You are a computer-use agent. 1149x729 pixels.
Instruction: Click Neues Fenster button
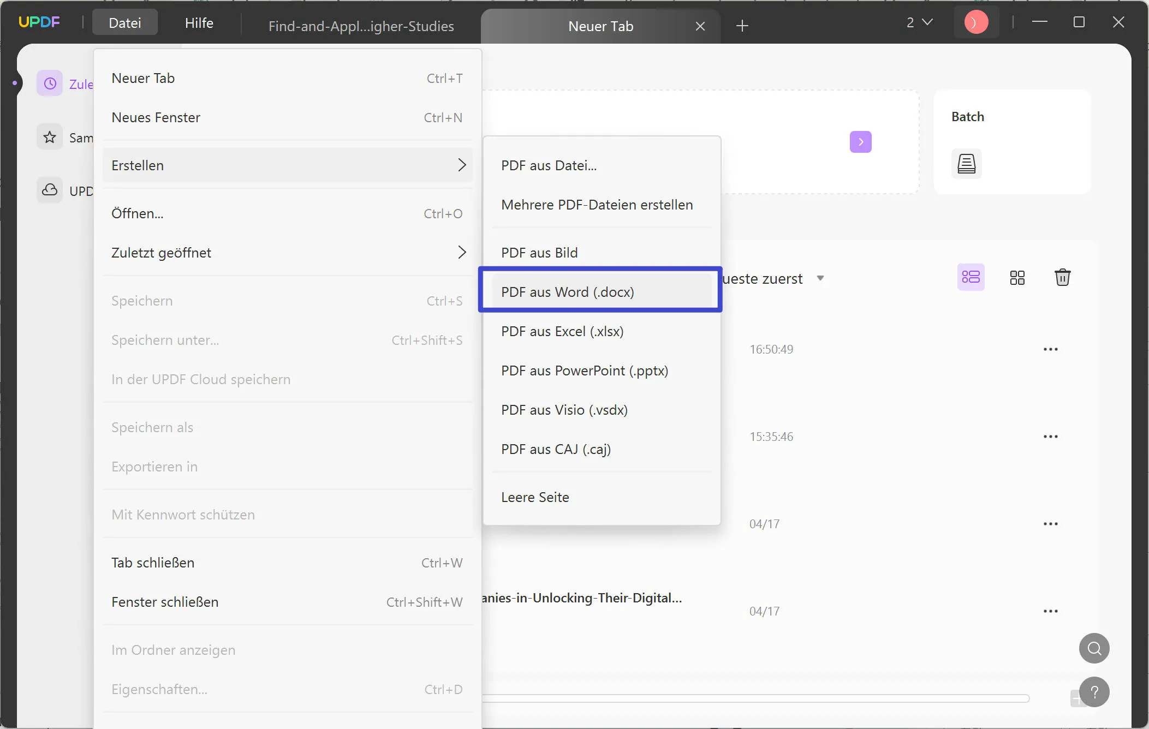(156, 117)
